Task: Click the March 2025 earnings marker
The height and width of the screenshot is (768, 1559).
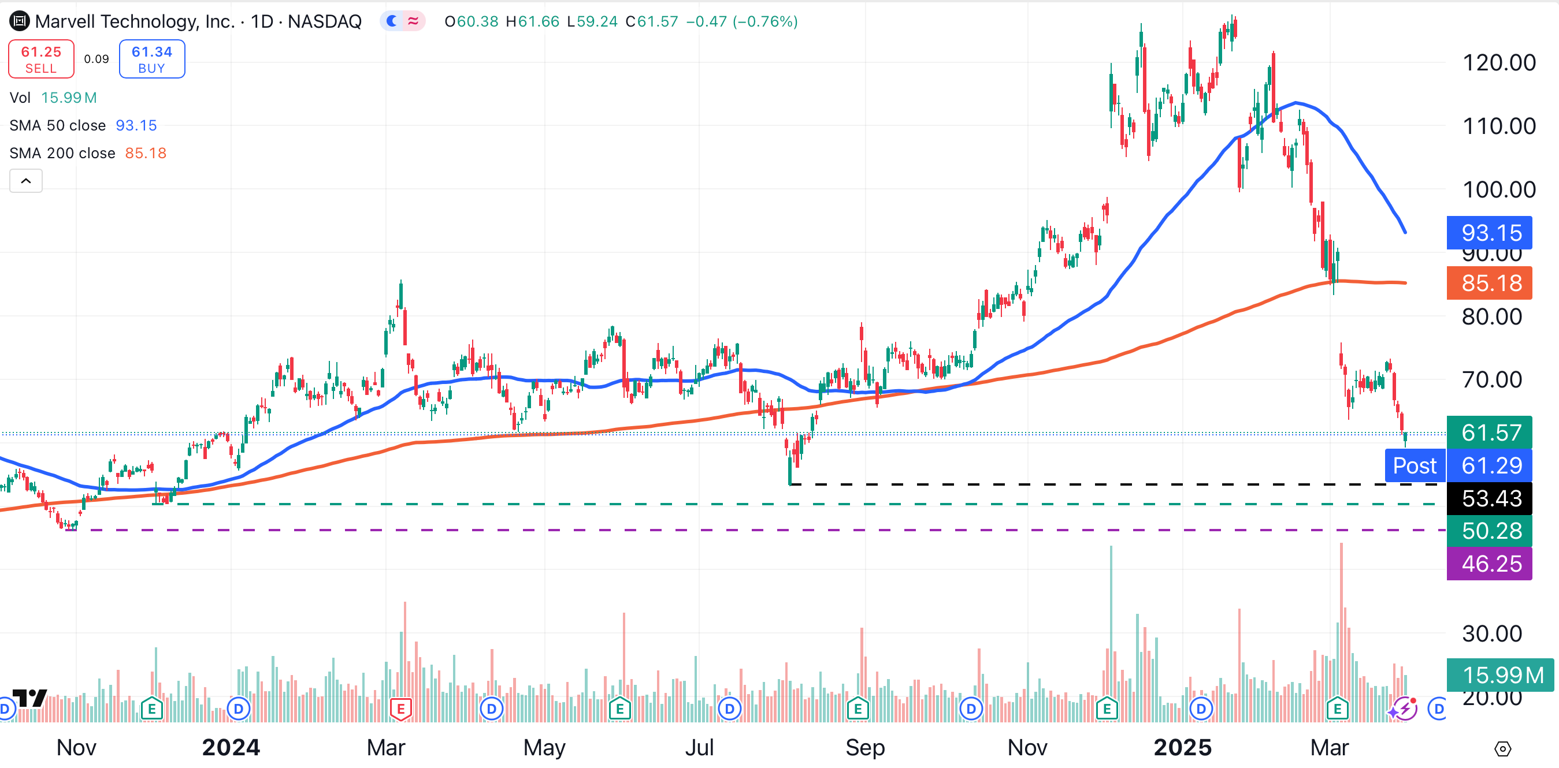Action: [x=1337, y=708]
